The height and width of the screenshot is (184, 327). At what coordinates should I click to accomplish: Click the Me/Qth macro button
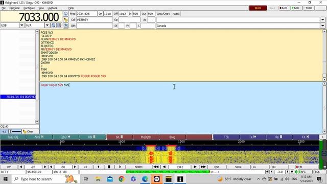click(x=146, y=137)
